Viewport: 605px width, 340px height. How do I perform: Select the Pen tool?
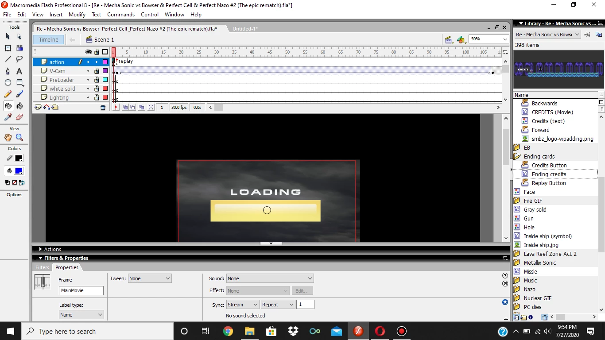click(x=8, y=71)
